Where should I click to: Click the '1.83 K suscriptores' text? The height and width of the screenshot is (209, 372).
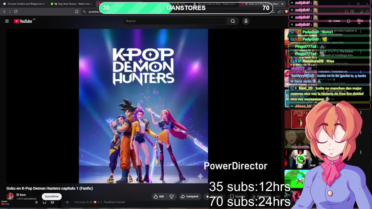click(x=26, y=199)
